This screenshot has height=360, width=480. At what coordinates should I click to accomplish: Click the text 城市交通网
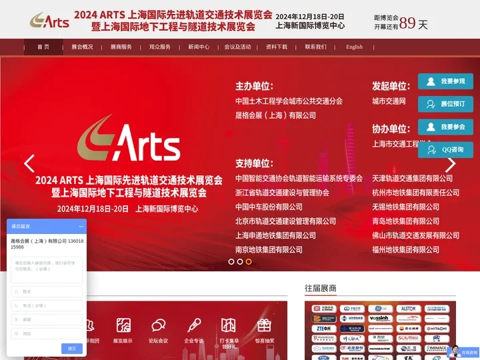(x=389, y=101)
